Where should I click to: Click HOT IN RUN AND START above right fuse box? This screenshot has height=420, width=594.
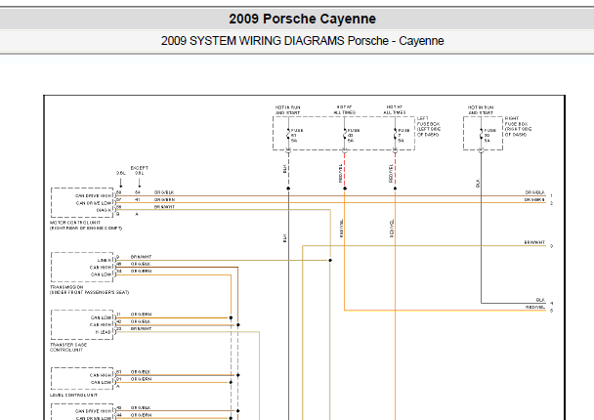click(481, 110)
